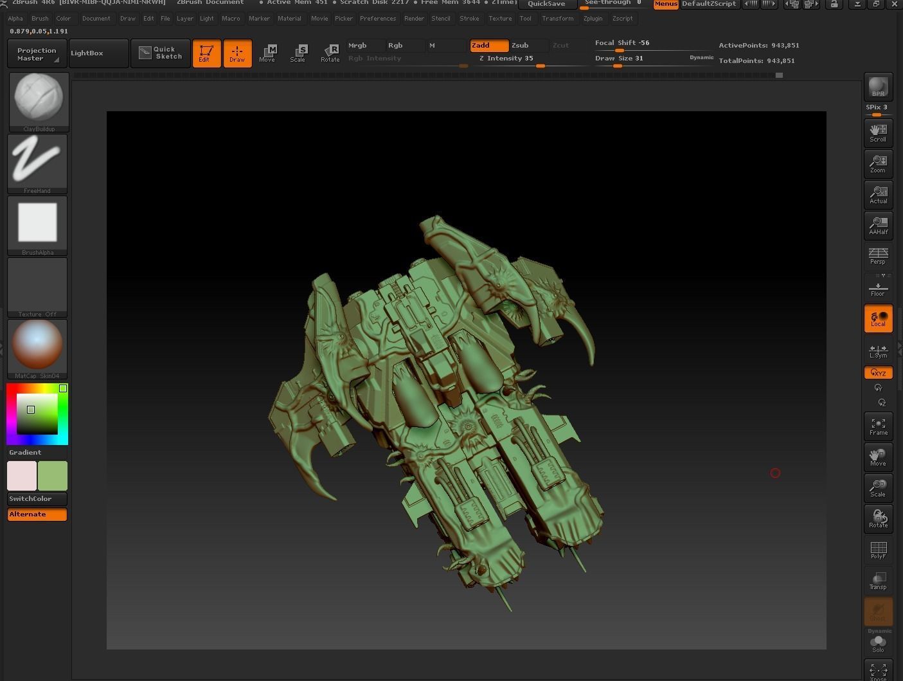Click the Projection Master button
The width and height of the screenshot is (903, 681).
click(37, 53)
